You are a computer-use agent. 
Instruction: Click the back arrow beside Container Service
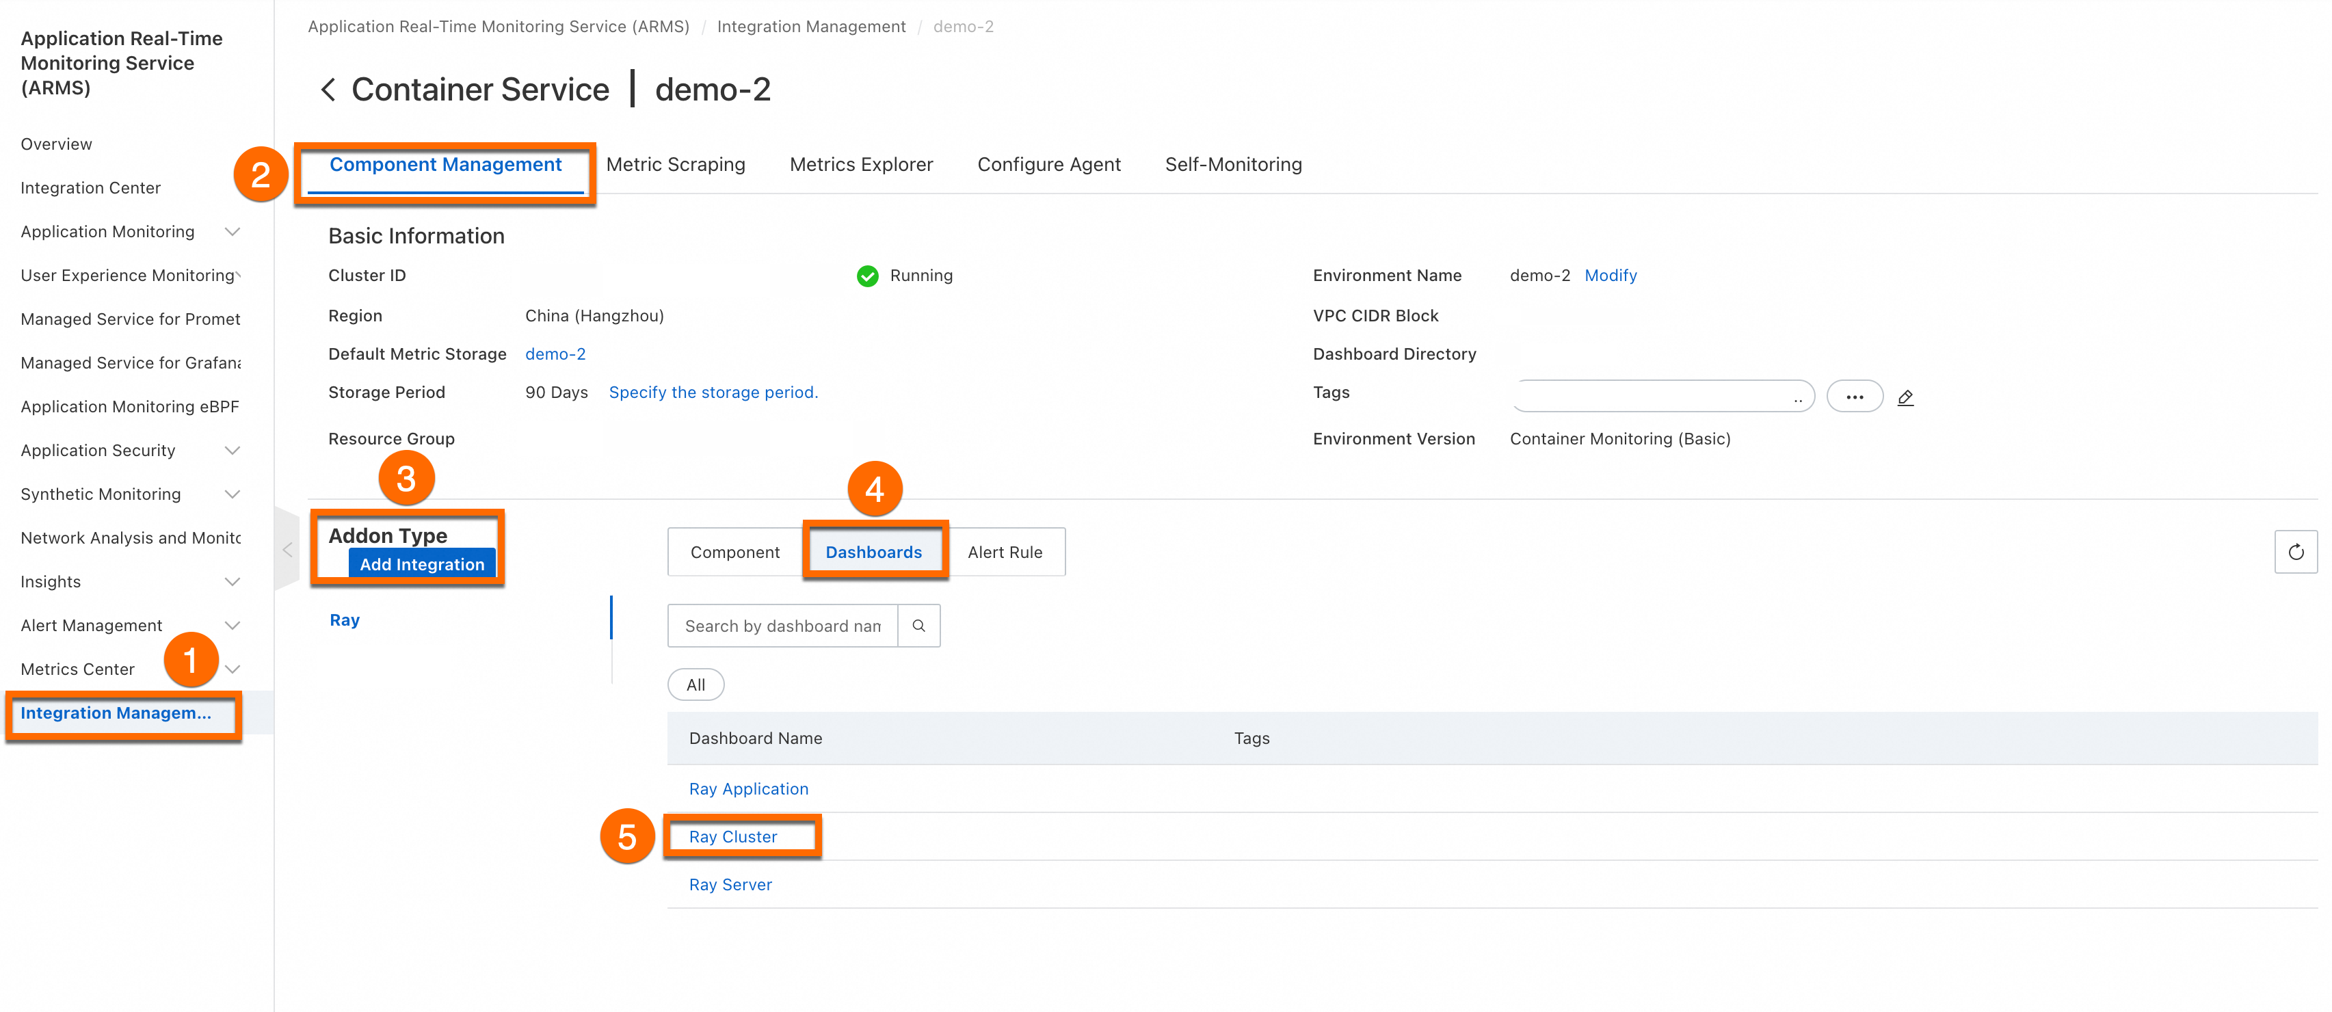[x=328, y=90]
